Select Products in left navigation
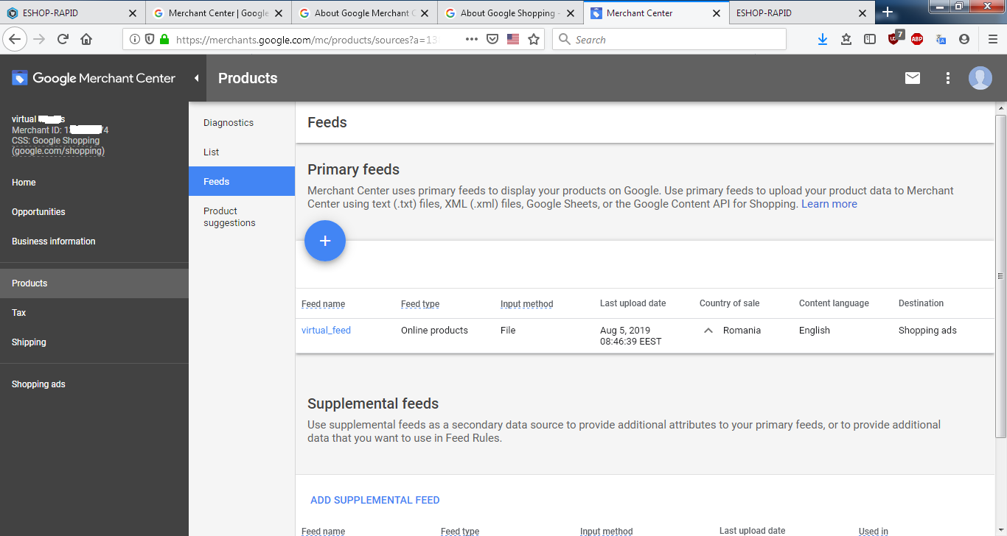This screenshot has height=536, width=1007. coord(94,283)
